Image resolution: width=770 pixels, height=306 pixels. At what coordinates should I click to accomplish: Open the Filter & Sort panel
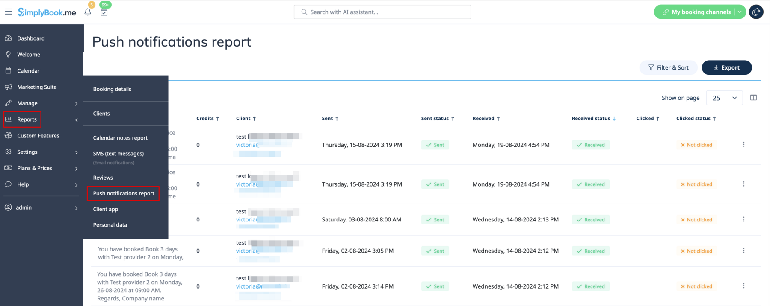pos(668,67)
